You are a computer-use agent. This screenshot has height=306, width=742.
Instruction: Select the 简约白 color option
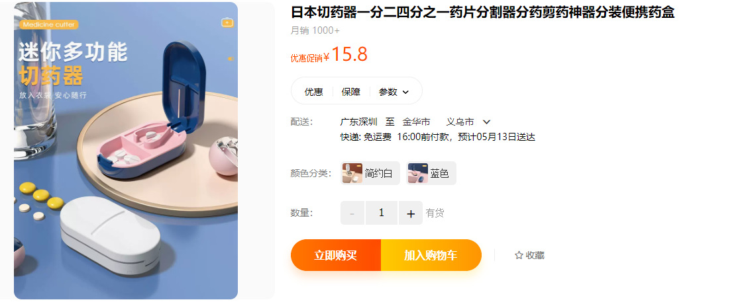point(370,173)
